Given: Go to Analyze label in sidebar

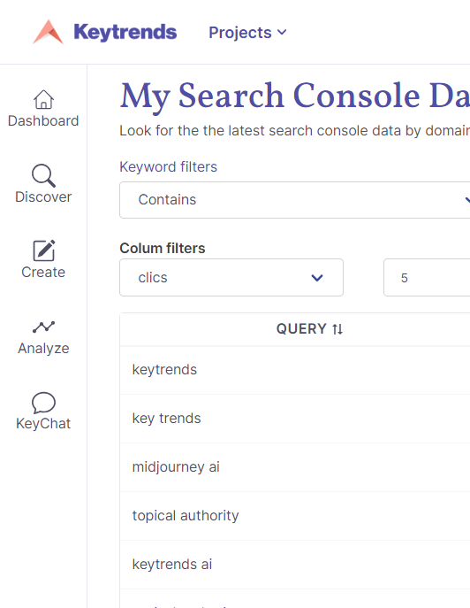Looking at the screenshot, I should tap(43, 348).
